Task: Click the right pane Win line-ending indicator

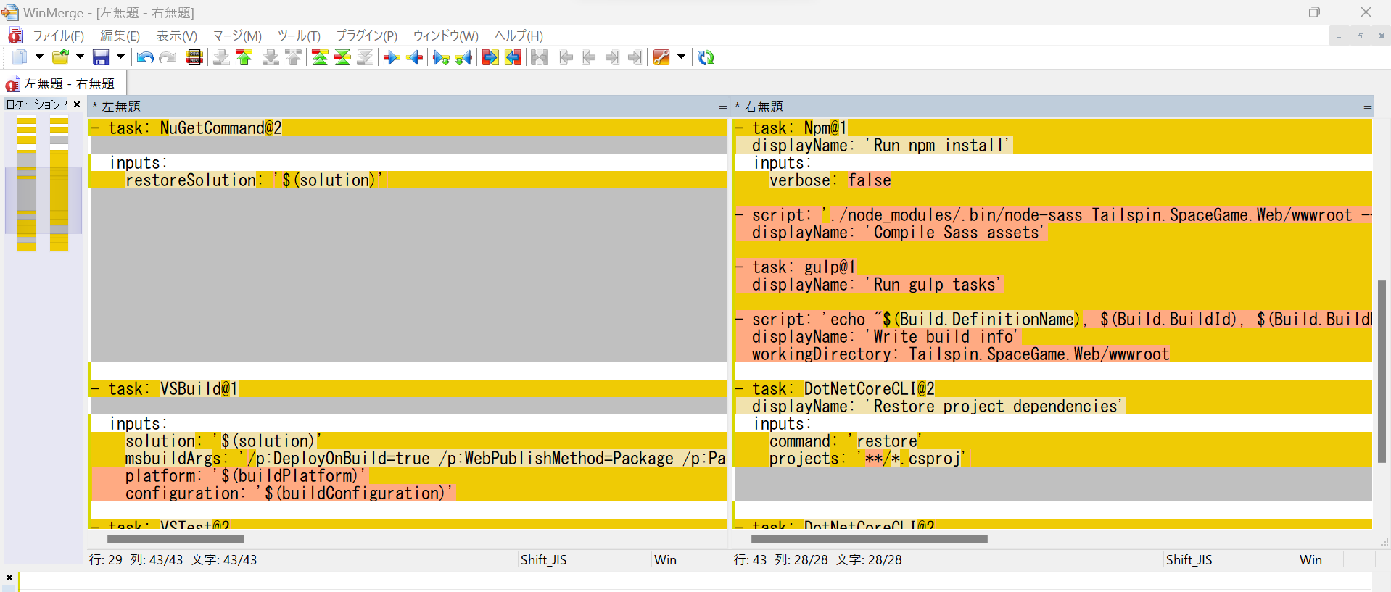Action: coord(1310,559)
